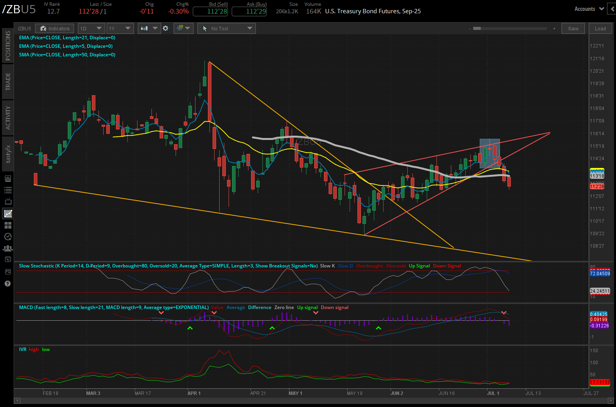Open the people follow sidebar icon
The width and height of the screenshot is (616, 407).
pyautogui.click(x=8, y=248)
